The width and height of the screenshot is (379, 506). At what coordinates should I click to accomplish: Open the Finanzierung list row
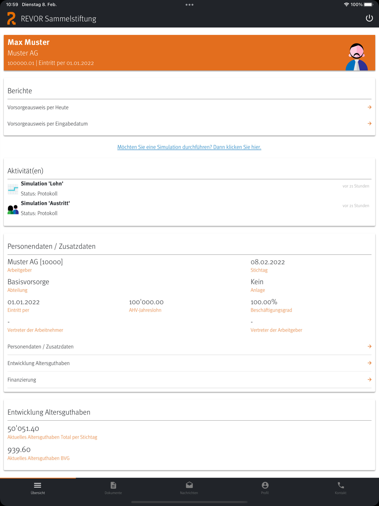tap(189, 379)
